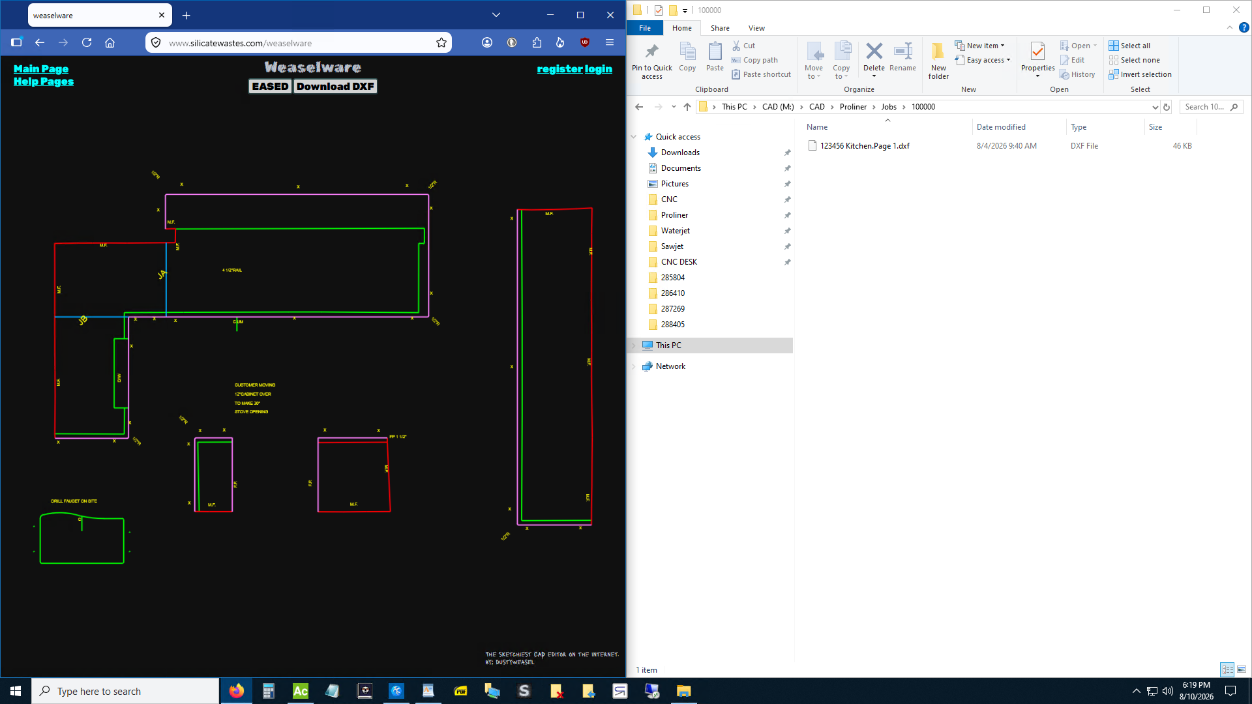The image size is (1252, 704).
Task: Reload the weaselware page
Action: coord(87,42)
